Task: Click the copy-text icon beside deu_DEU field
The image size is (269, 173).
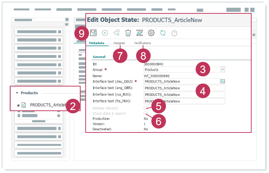Action: click(x=223, y=81)
